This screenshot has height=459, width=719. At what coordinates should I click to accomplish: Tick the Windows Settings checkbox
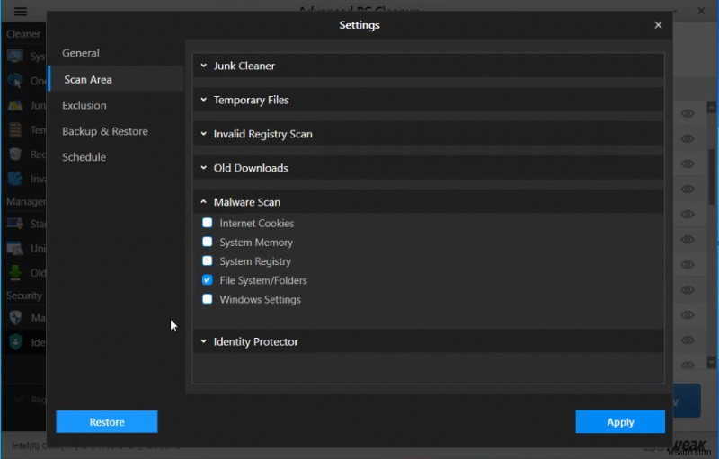point(208,299)
